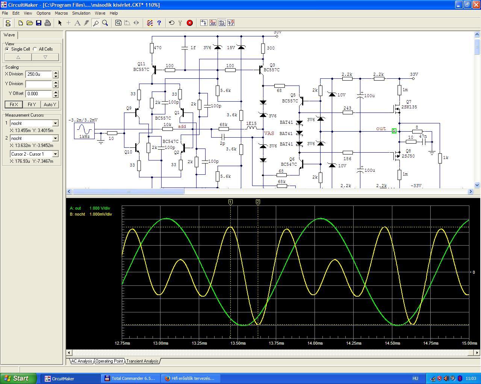Click the Auto Y button
The height and width of the screenshot is (384, 481).
coord(50,105)
